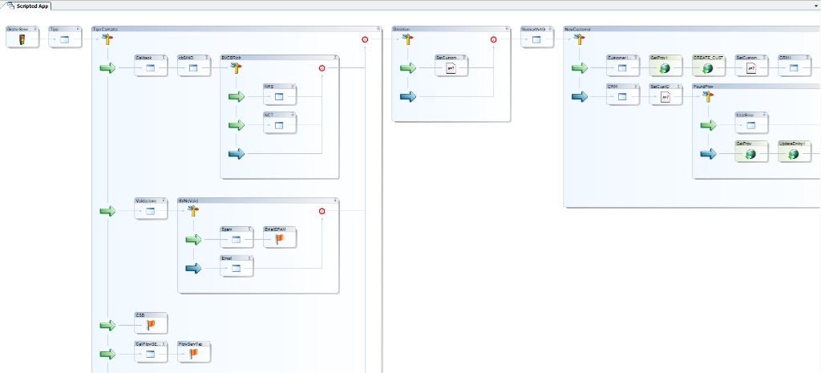Viewport: 821px width, 373px height.
Task: Select the EmailSPAM orange flag icon
Action: (279, 239)
